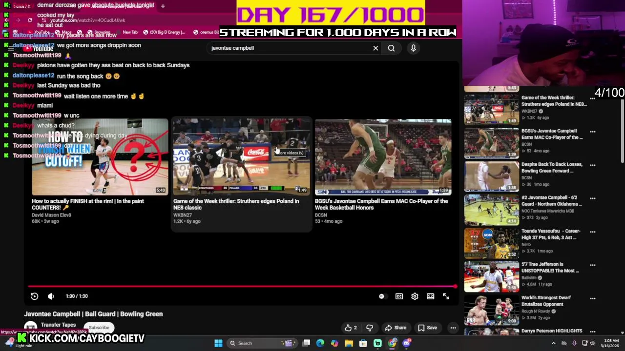Launch Microsoft Edge from the taskbar
The height and width of the screenshot is (351, 625).
[x=320, y=343]
